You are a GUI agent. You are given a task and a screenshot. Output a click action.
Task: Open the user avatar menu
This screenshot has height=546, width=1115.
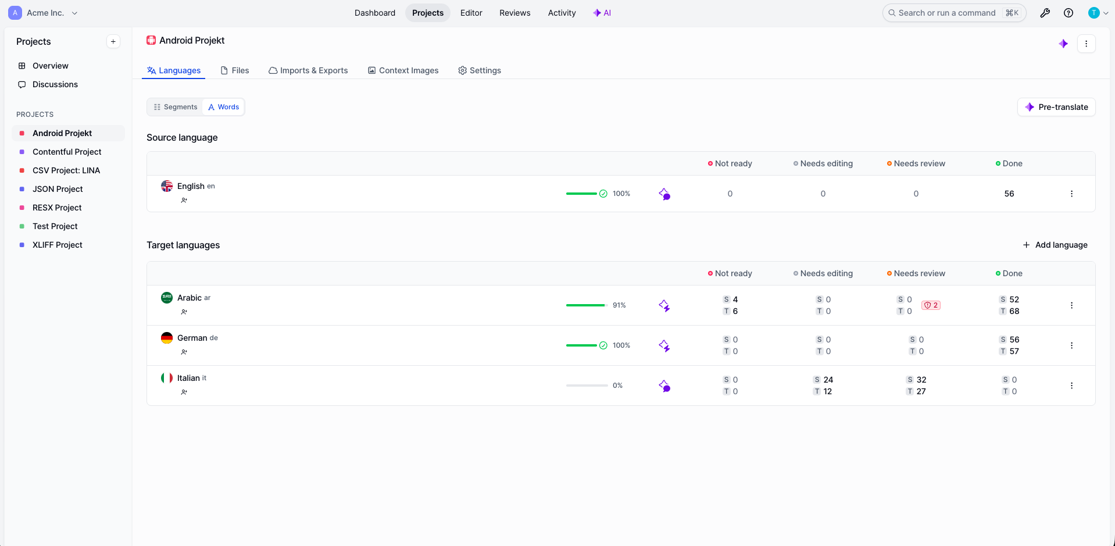[1098, 13]
